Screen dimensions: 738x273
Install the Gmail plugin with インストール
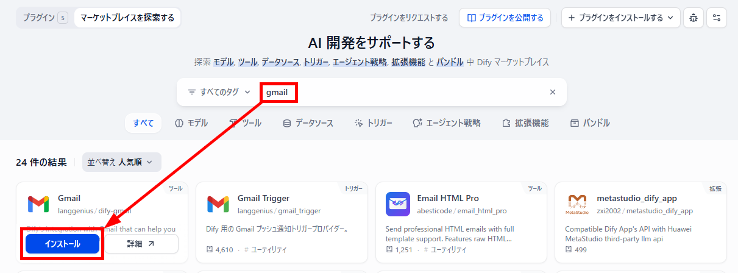coord(62,244)
